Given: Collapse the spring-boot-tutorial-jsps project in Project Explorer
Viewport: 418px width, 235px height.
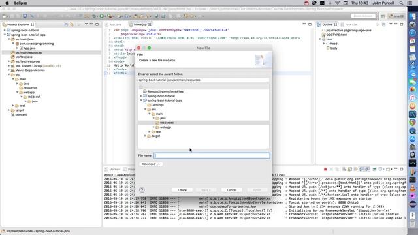Looking at the screenshot, I should [5, 35].
